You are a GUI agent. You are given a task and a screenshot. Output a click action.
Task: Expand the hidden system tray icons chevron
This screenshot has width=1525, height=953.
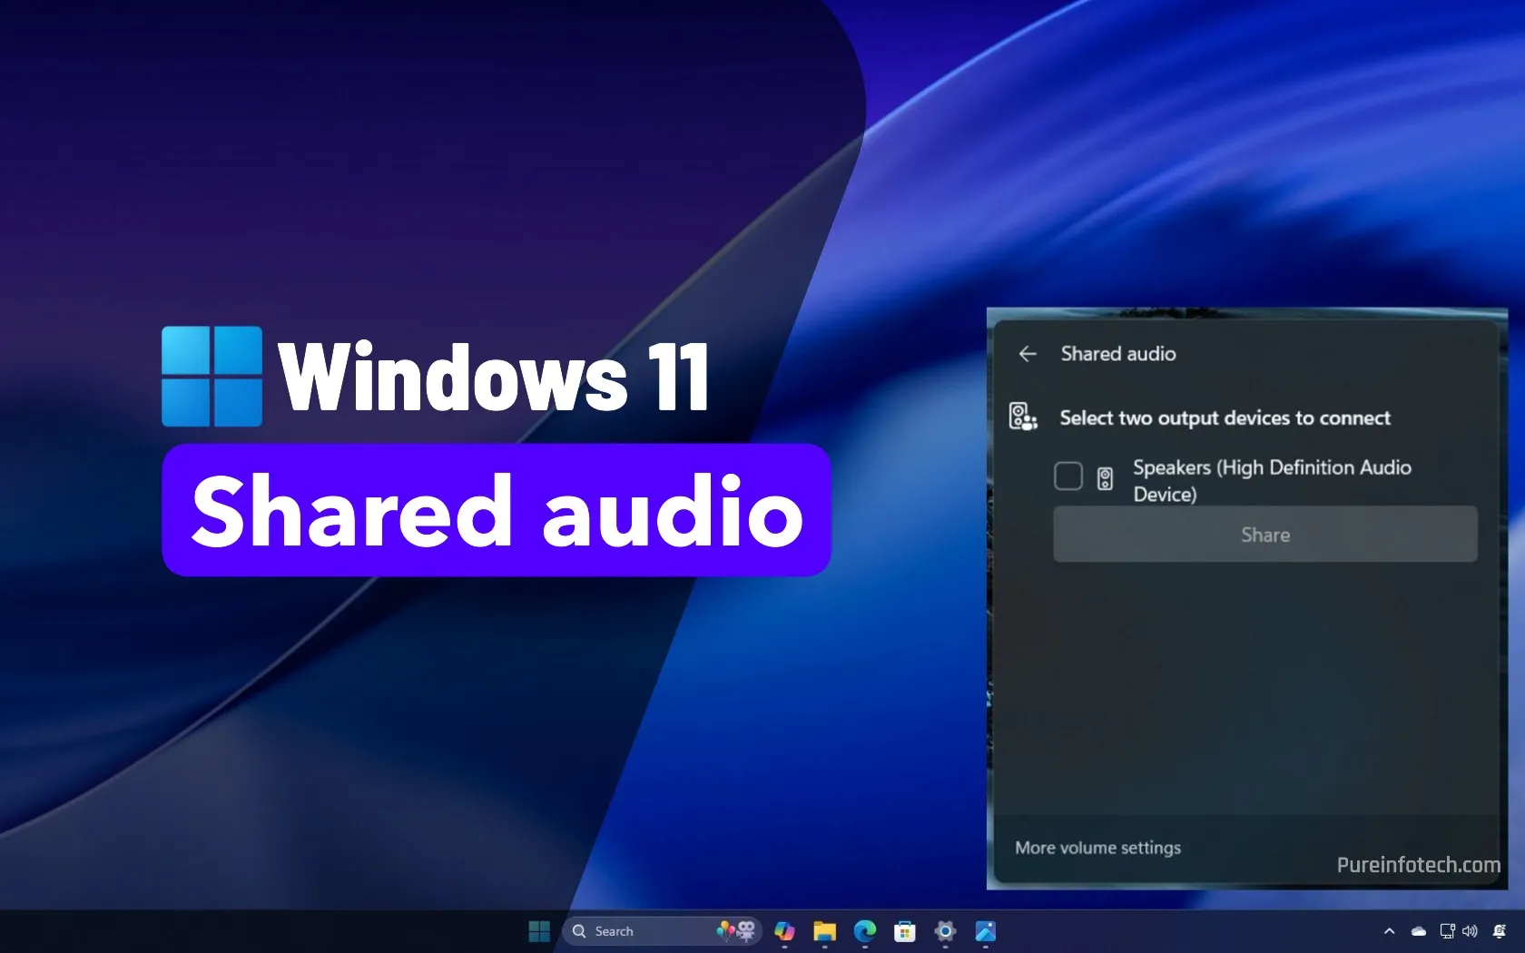point(1389,931)
